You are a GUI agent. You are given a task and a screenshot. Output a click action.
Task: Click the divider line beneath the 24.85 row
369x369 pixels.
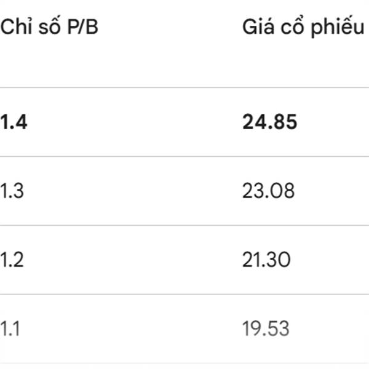[184, 156]
